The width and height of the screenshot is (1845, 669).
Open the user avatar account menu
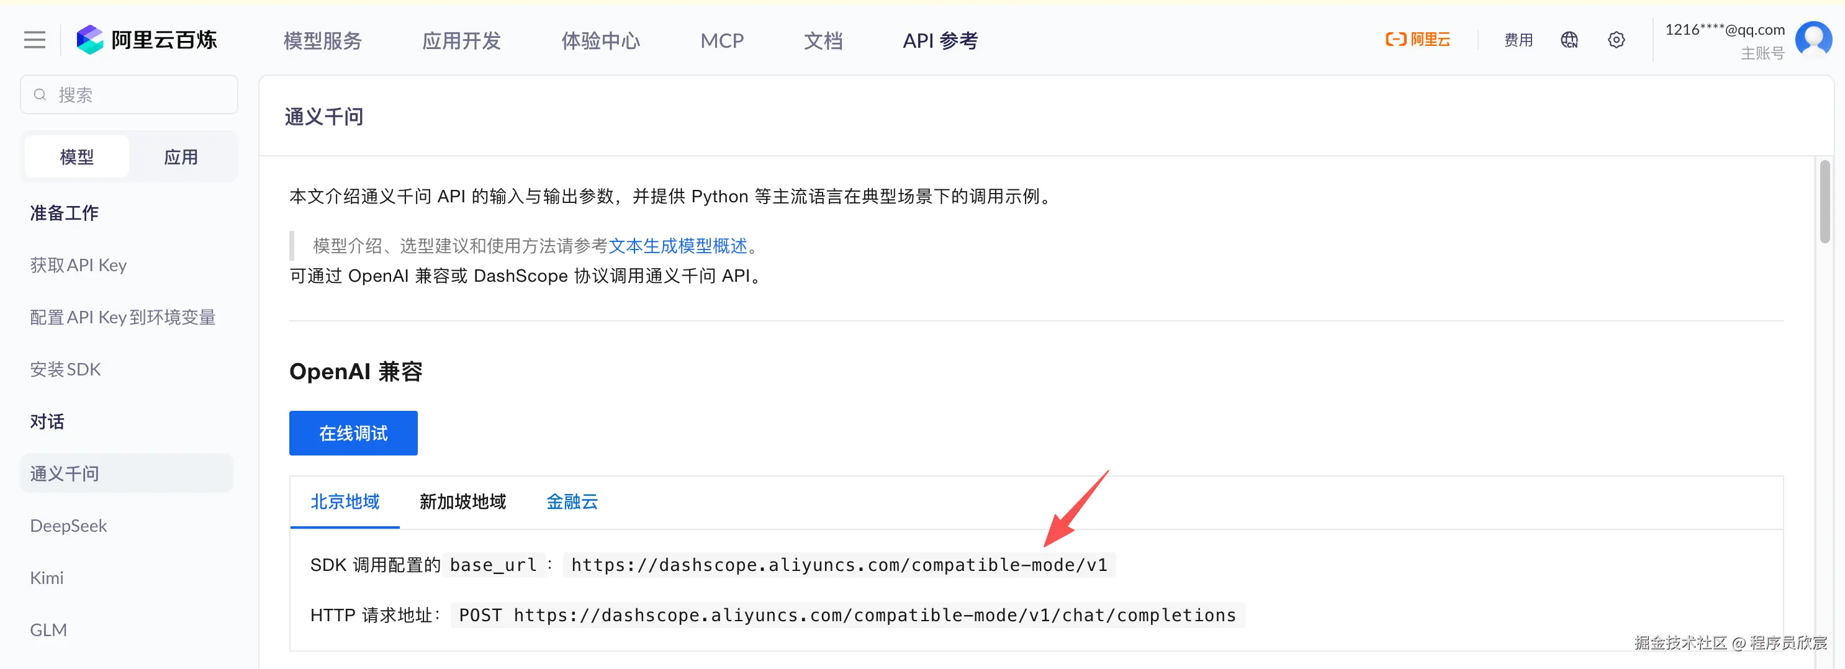click(x=1813, y=40)
